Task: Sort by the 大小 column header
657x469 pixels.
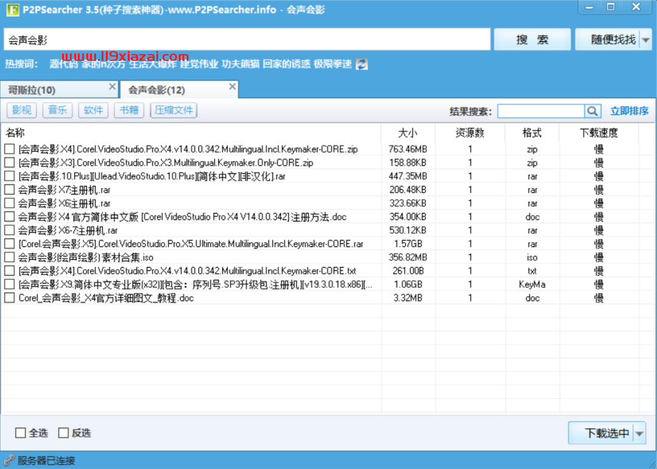Action: pos(408,133)
